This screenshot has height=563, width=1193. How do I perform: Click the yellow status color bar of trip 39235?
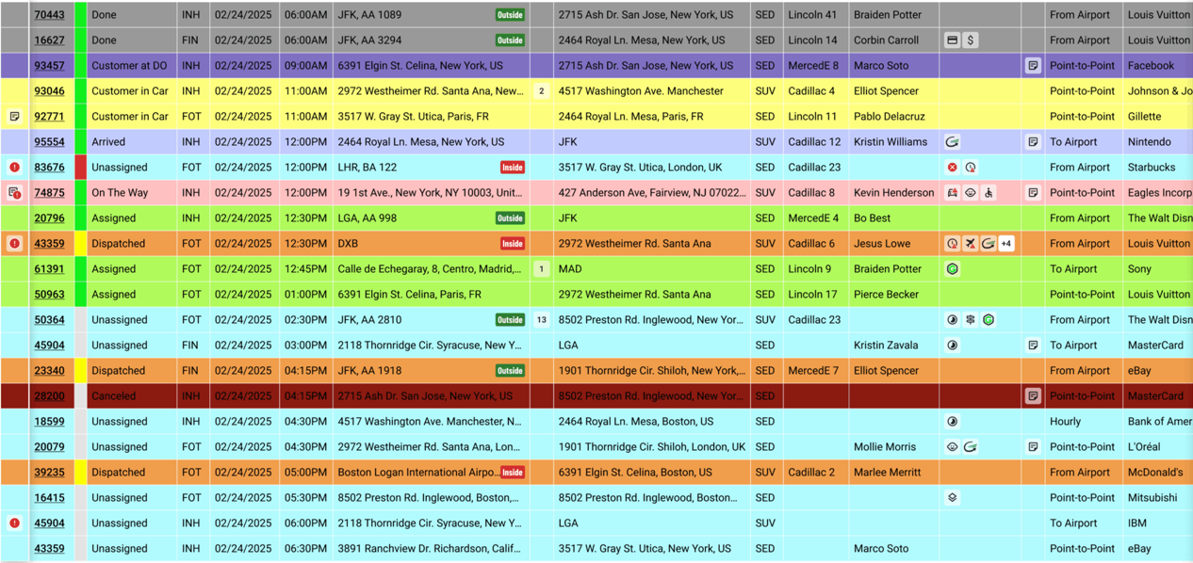point(80,473)
